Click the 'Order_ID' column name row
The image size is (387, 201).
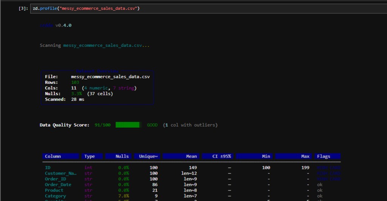56,179
